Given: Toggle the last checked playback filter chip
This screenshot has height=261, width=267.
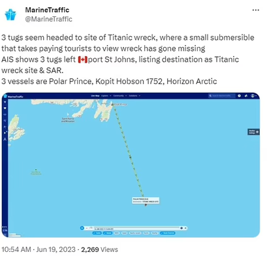Looking at the screenshot, I should tap(168, 233).
